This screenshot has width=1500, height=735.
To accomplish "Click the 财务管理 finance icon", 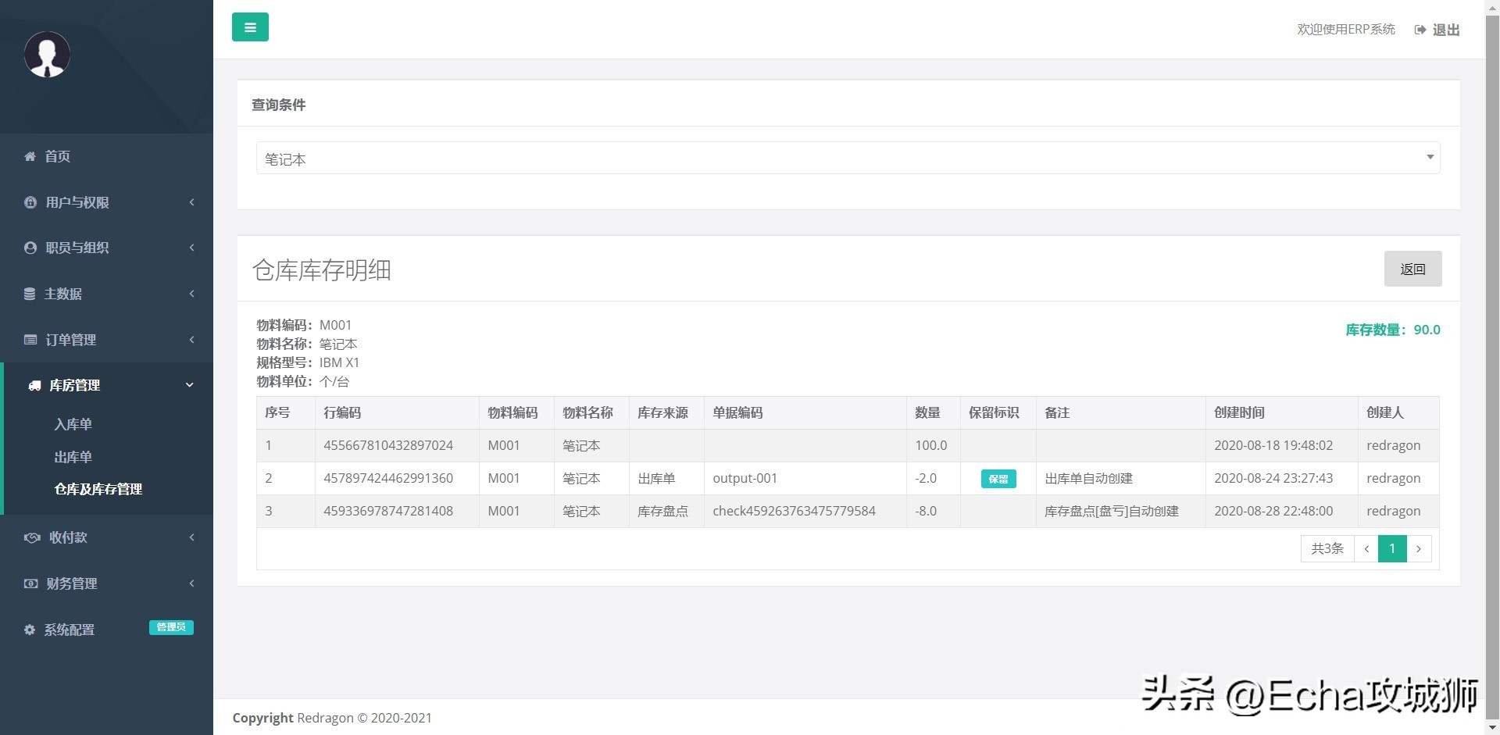I will point(29,583).
